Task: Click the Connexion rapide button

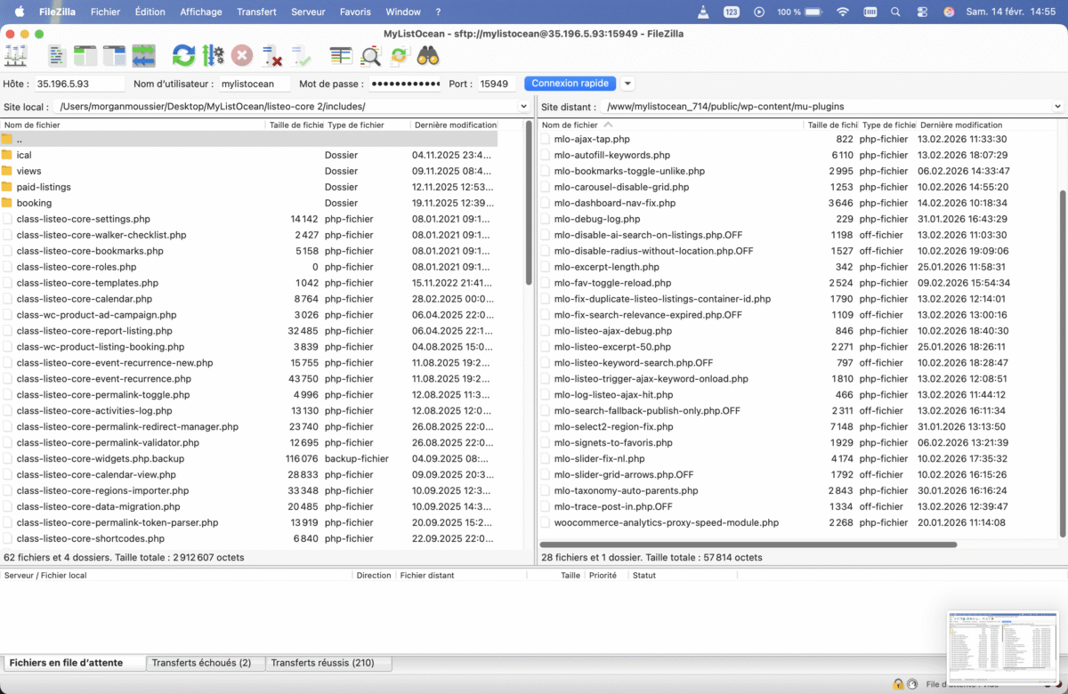Action: click(x=570, y=84)
